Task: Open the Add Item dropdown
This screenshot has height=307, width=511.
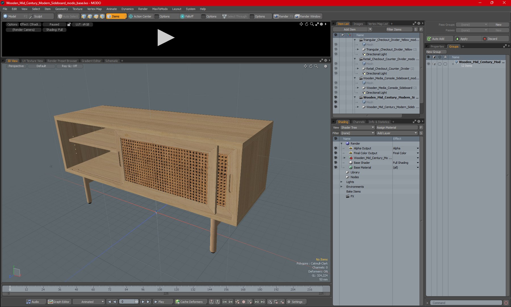Action: (352, 30)
